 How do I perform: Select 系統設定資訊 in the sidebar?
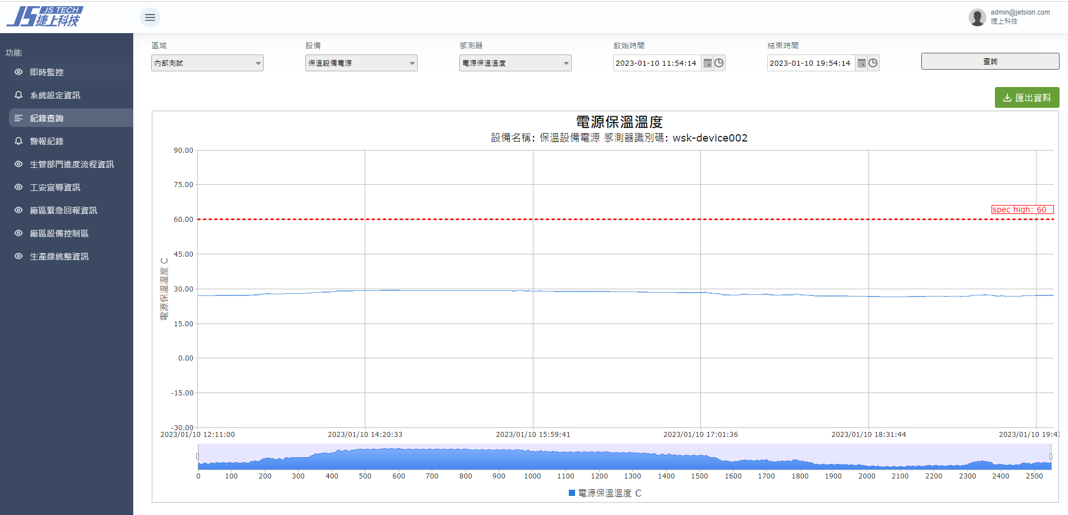(x=55, y=95)
